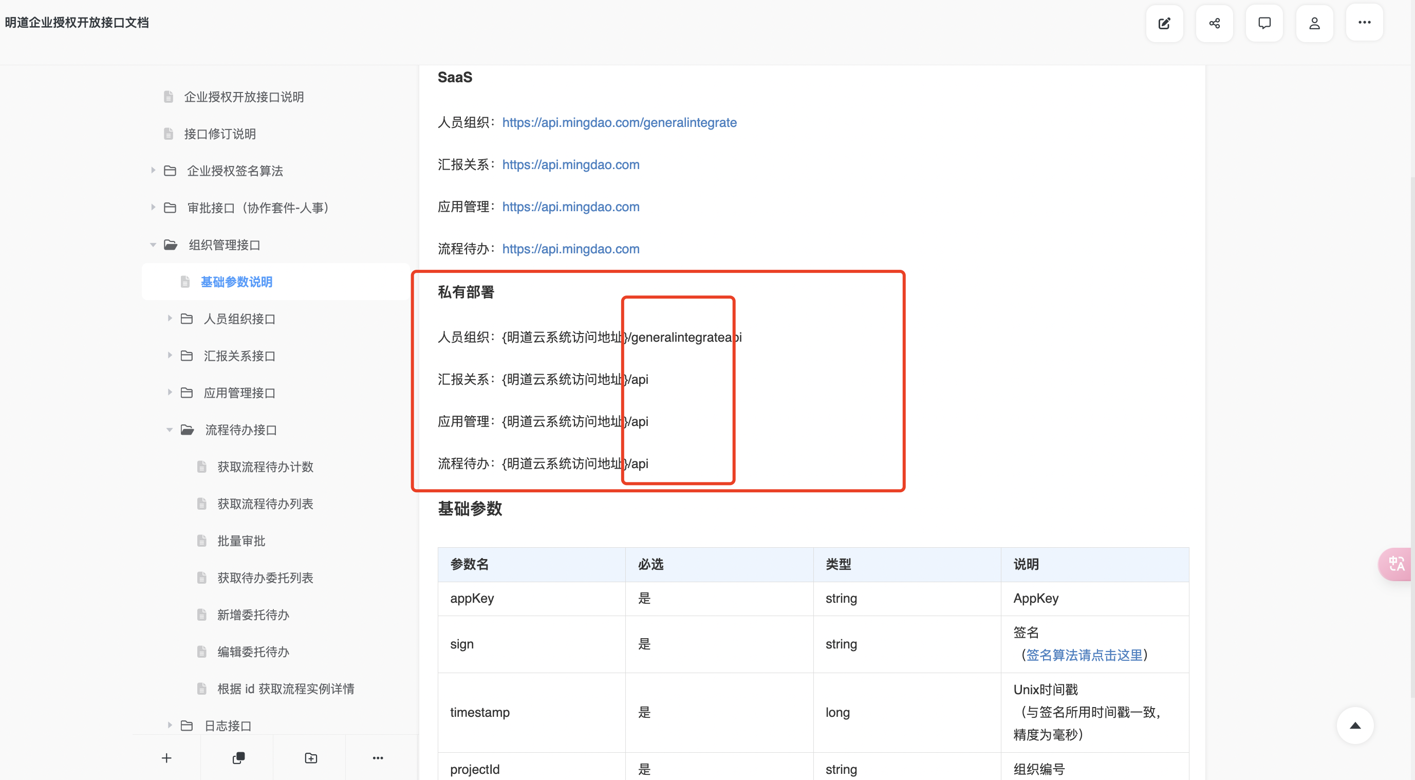Open the comments icon
Viewport: 1415px width, 780px height.
coord(1264,23)
